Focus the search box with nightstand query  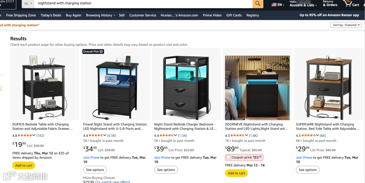coord(143,3)
